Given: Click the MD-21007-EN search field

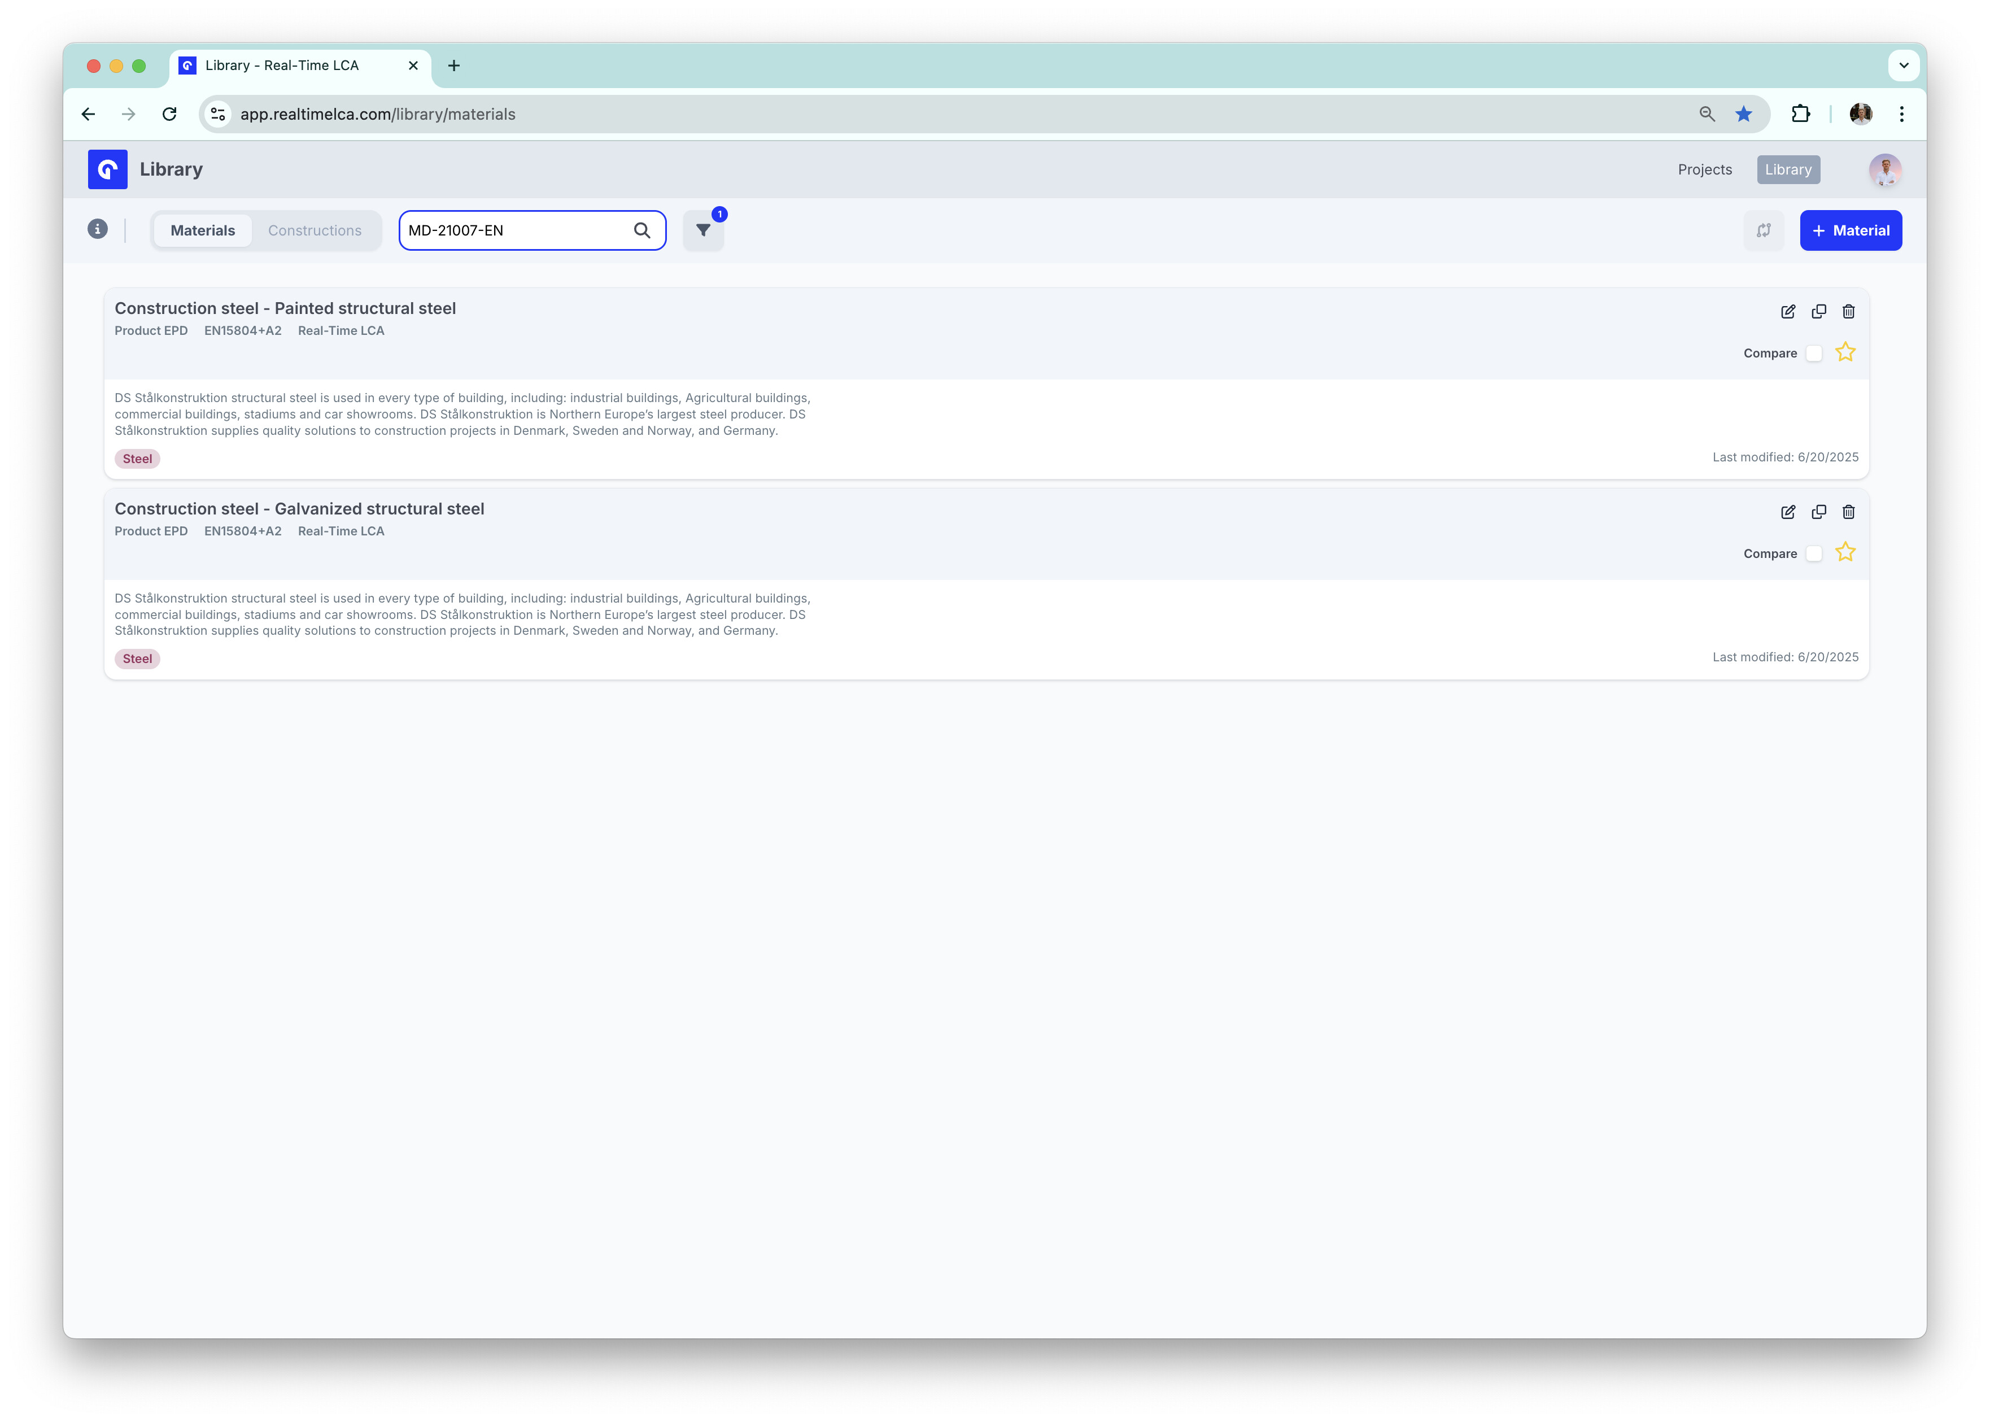Looking at the screenshot, I should point(517,230).
